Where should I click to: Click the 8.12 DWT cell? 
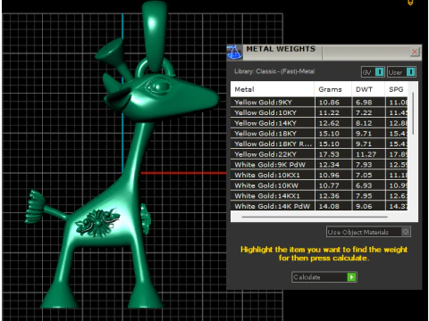click(x=368, y=123)
